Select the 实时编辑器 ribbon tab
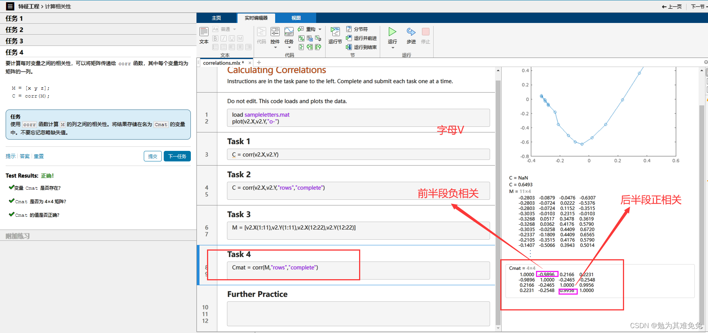 (x=256, y=18)
